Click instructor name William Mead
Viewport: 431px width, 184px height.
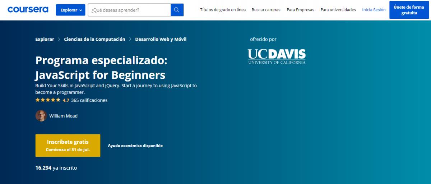pyautogui.click(x=63, y=116)
